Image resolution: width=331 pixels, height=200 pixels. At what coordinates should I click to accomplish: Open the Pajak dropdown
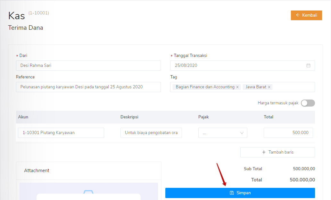[x=223, y=133]
